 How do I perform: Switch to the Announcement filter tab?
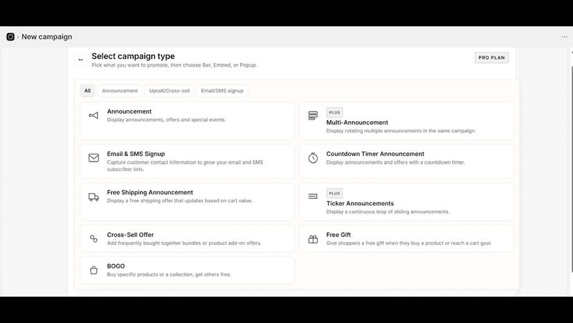point(120,91)
